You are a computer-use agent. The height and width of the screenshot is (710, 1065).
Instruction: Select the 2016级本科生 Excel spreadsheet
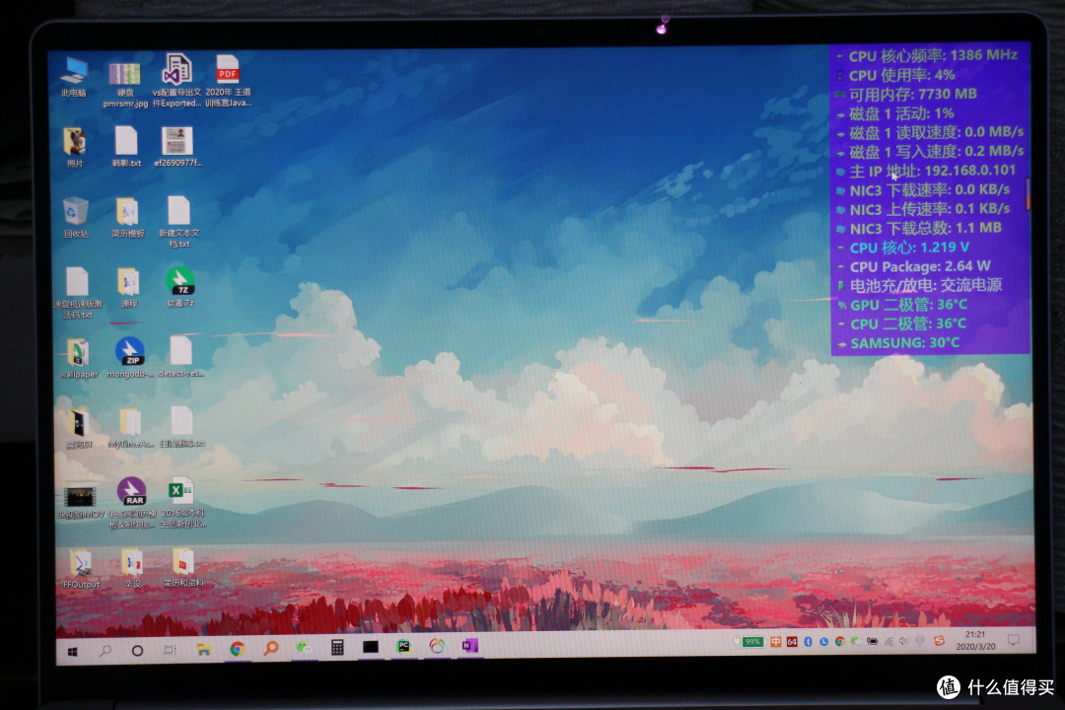pyautogui.click(x=182, y=503)
